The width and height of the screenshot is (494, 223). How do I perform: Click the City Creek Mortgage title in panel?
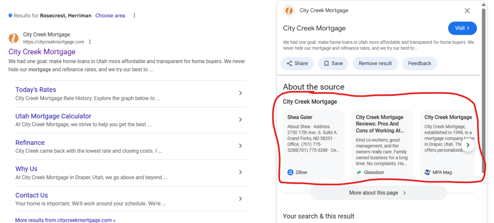[x=314, y=28]
